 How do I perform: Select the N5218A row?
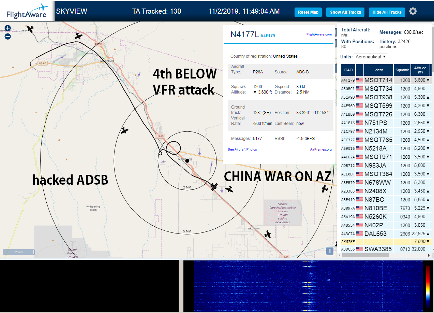(386, 148)
